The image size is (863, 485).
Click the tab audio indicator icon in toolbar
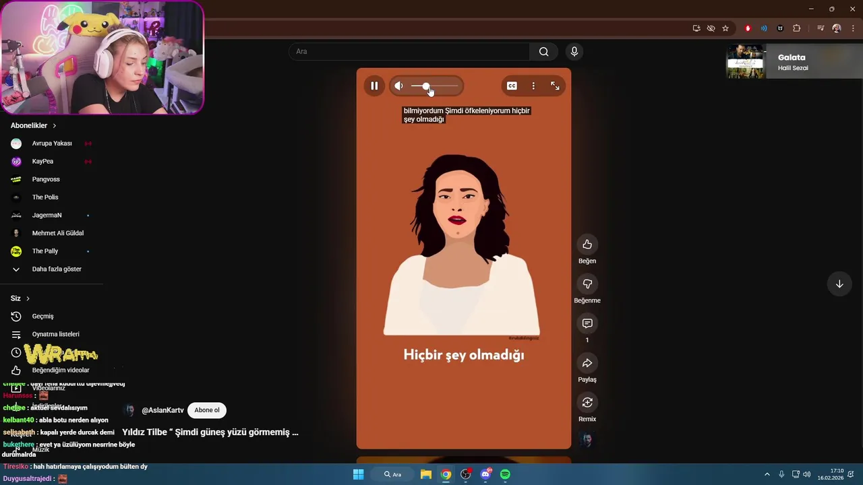(x=764, y=28)
